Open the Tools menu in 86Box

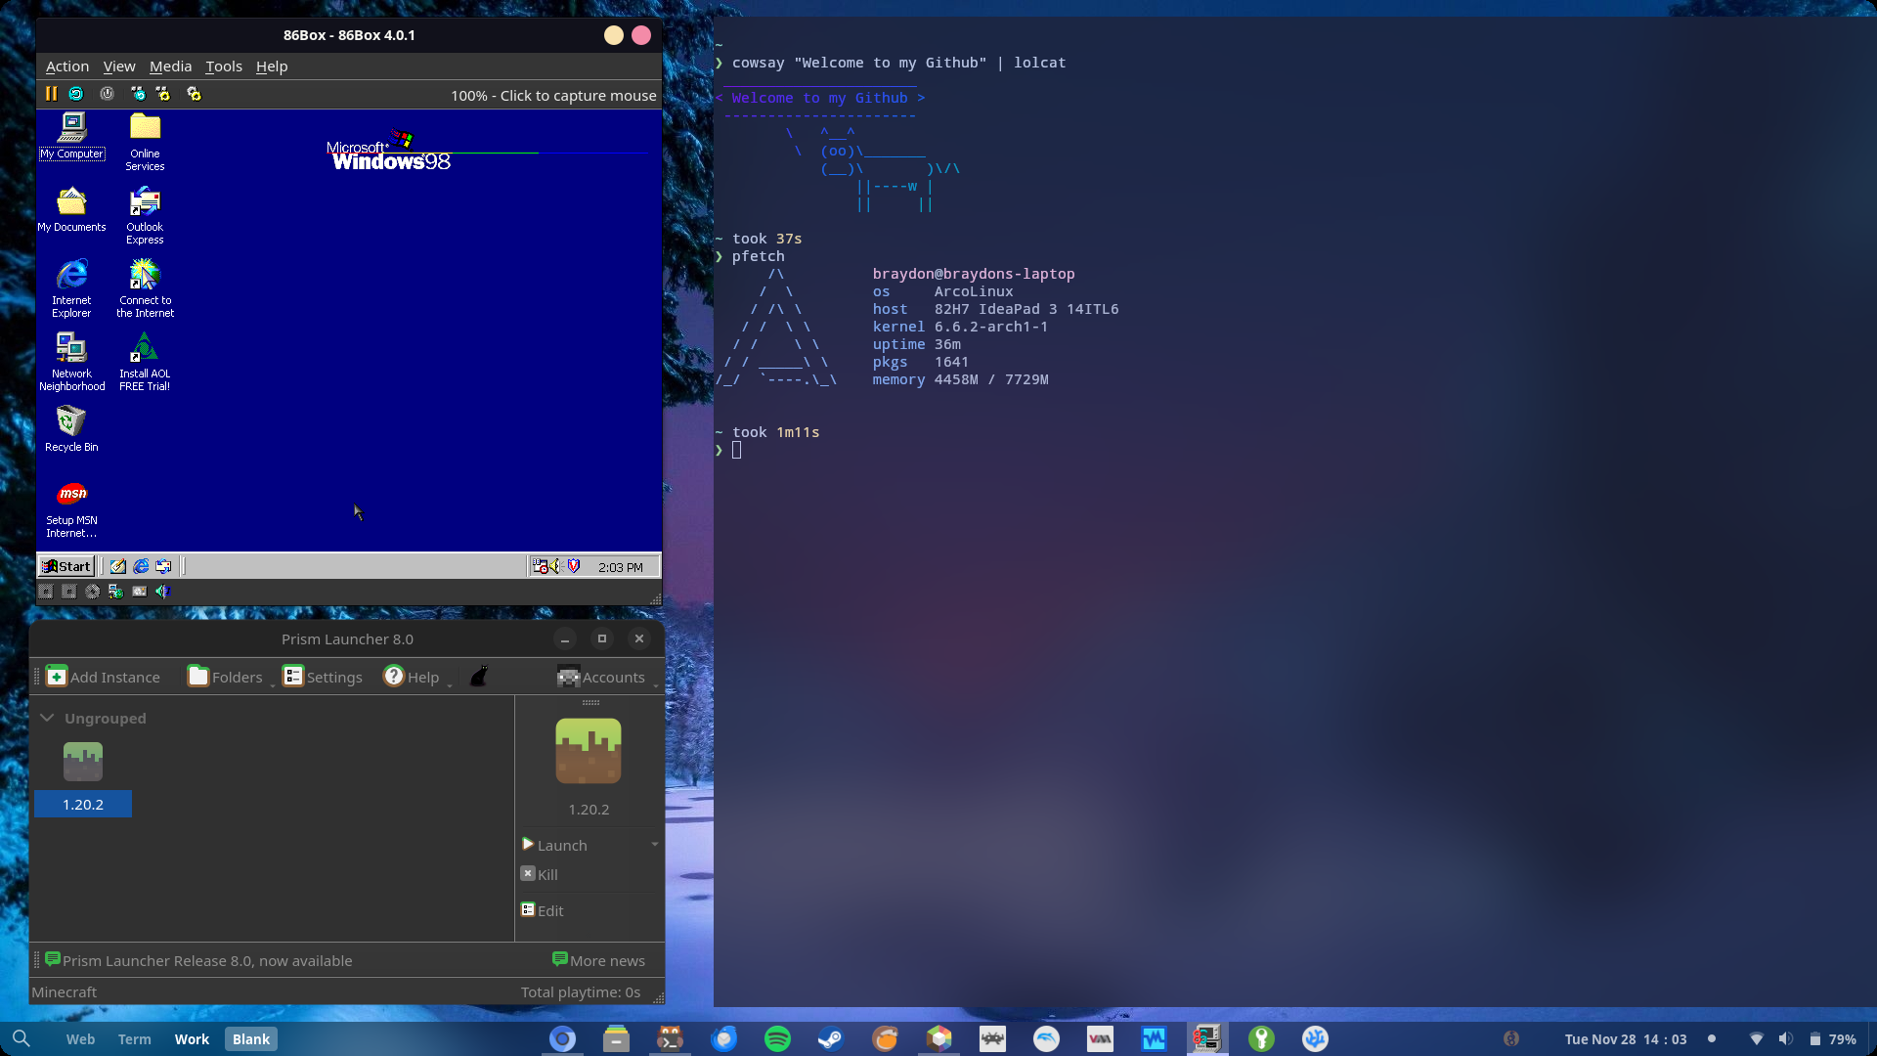pos(224,66)
